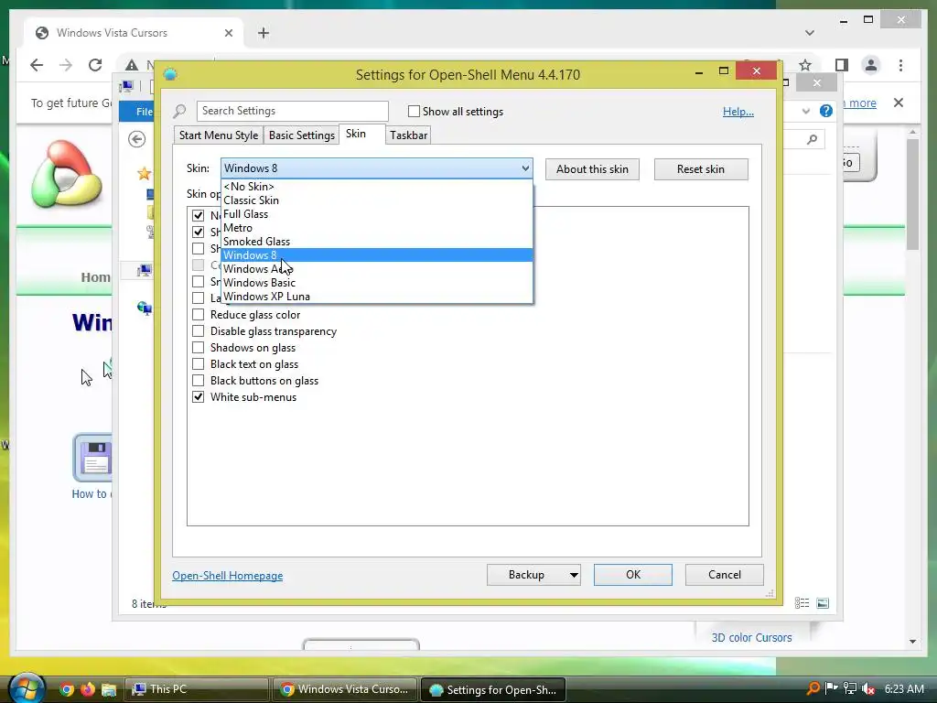Bookmark page with Chrome star icon
The height and width of the screenshot is (703, 937).
coord(805,65)
